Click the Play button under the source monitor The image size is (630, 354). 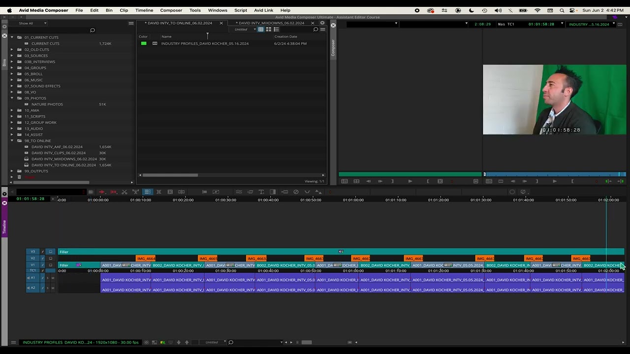click(x=410, y=181)
